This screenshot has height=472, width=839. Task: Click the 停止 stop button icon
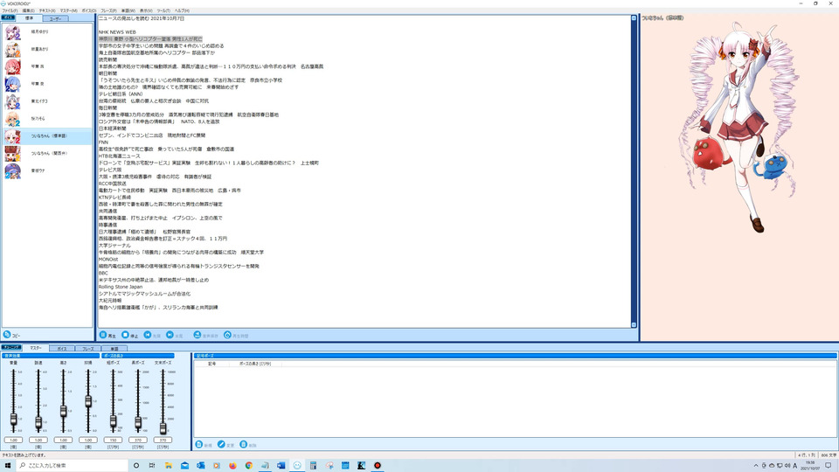pos(125,335)
